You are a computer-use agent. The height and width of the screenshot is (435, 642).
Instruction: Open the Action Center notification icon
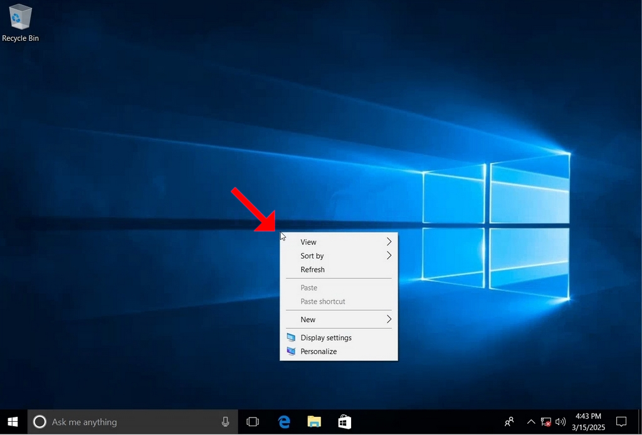tap(621, 422)
